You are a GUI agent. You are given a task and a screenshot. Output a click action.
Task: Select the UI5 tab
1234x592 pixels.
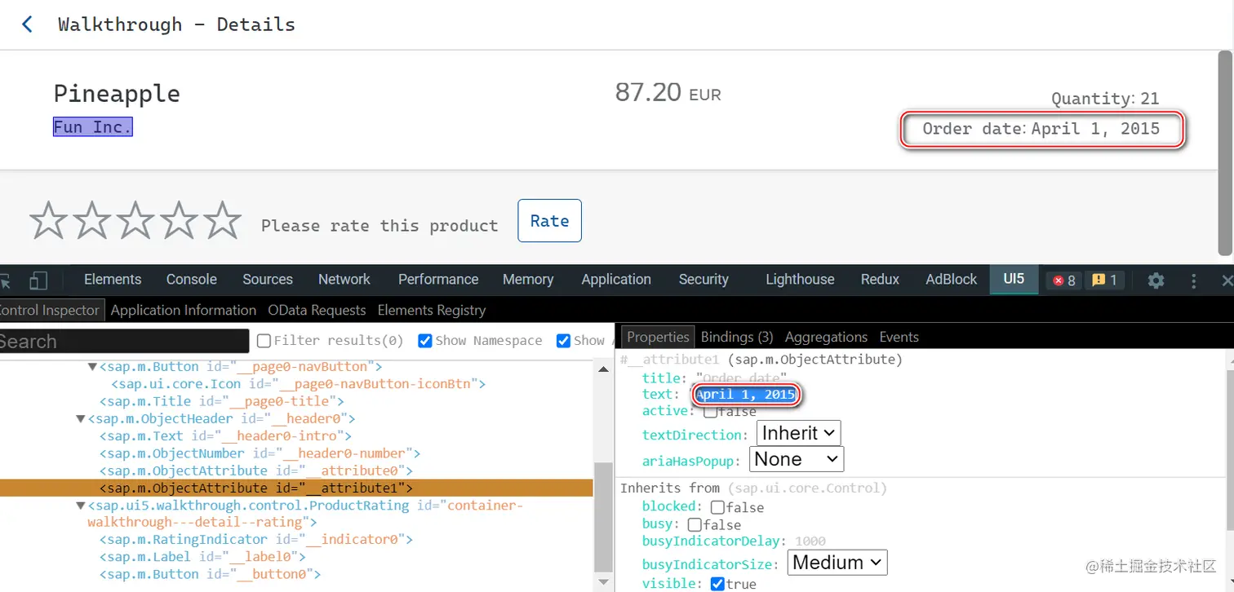(x=1014, y=279)
